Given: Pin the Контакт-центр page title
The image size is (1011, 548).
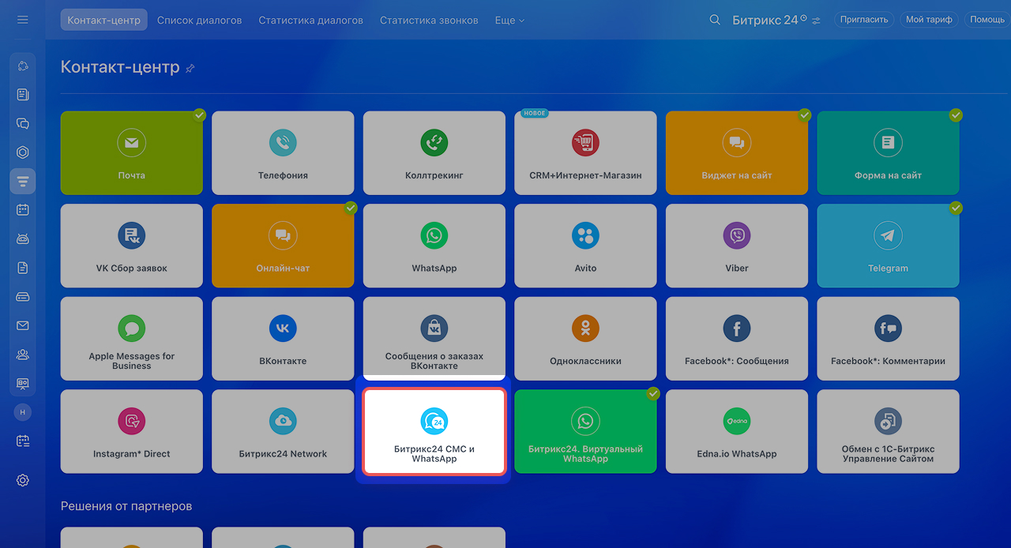Looking at the screenshot, I should pyautogui.click(x=190, y=69).
